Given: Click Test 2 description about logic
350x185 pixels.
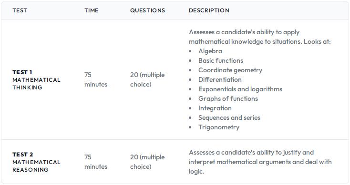Looking at the screenshot, I should click(260, 162).
